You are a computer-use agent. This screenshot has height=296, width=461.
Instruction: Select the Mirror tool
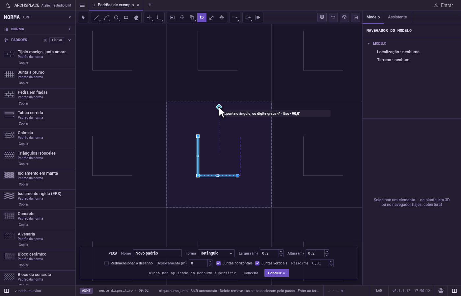tap(222, 17)
